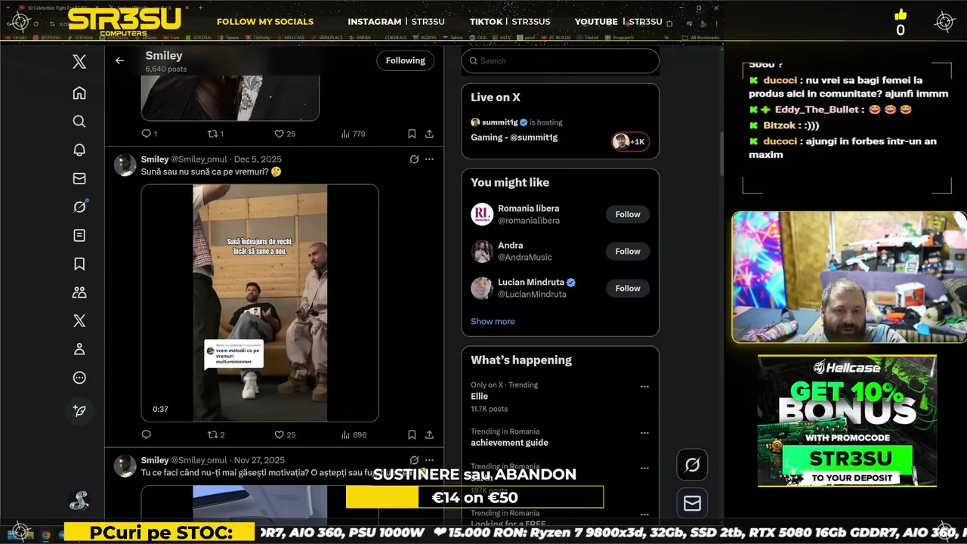Click the €14 on €50 goal bar
Screen dimensions: 967x544
coord(474,497)
